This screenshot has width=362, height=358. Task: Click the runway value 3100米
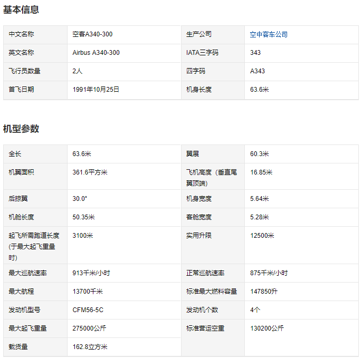click(83, 236)
